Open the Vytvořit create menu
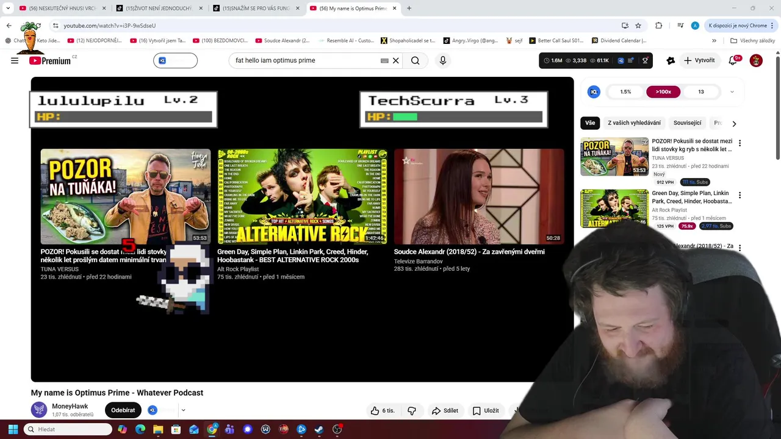The image size is (781, 439). (699, 60)
